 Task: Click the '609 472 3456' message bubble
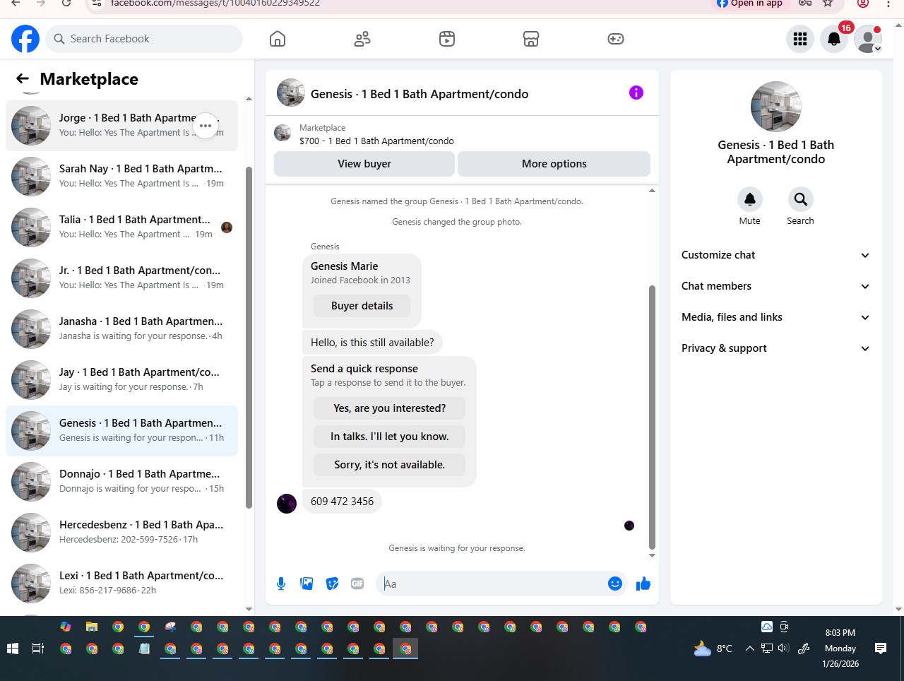(x=342, y=502)
